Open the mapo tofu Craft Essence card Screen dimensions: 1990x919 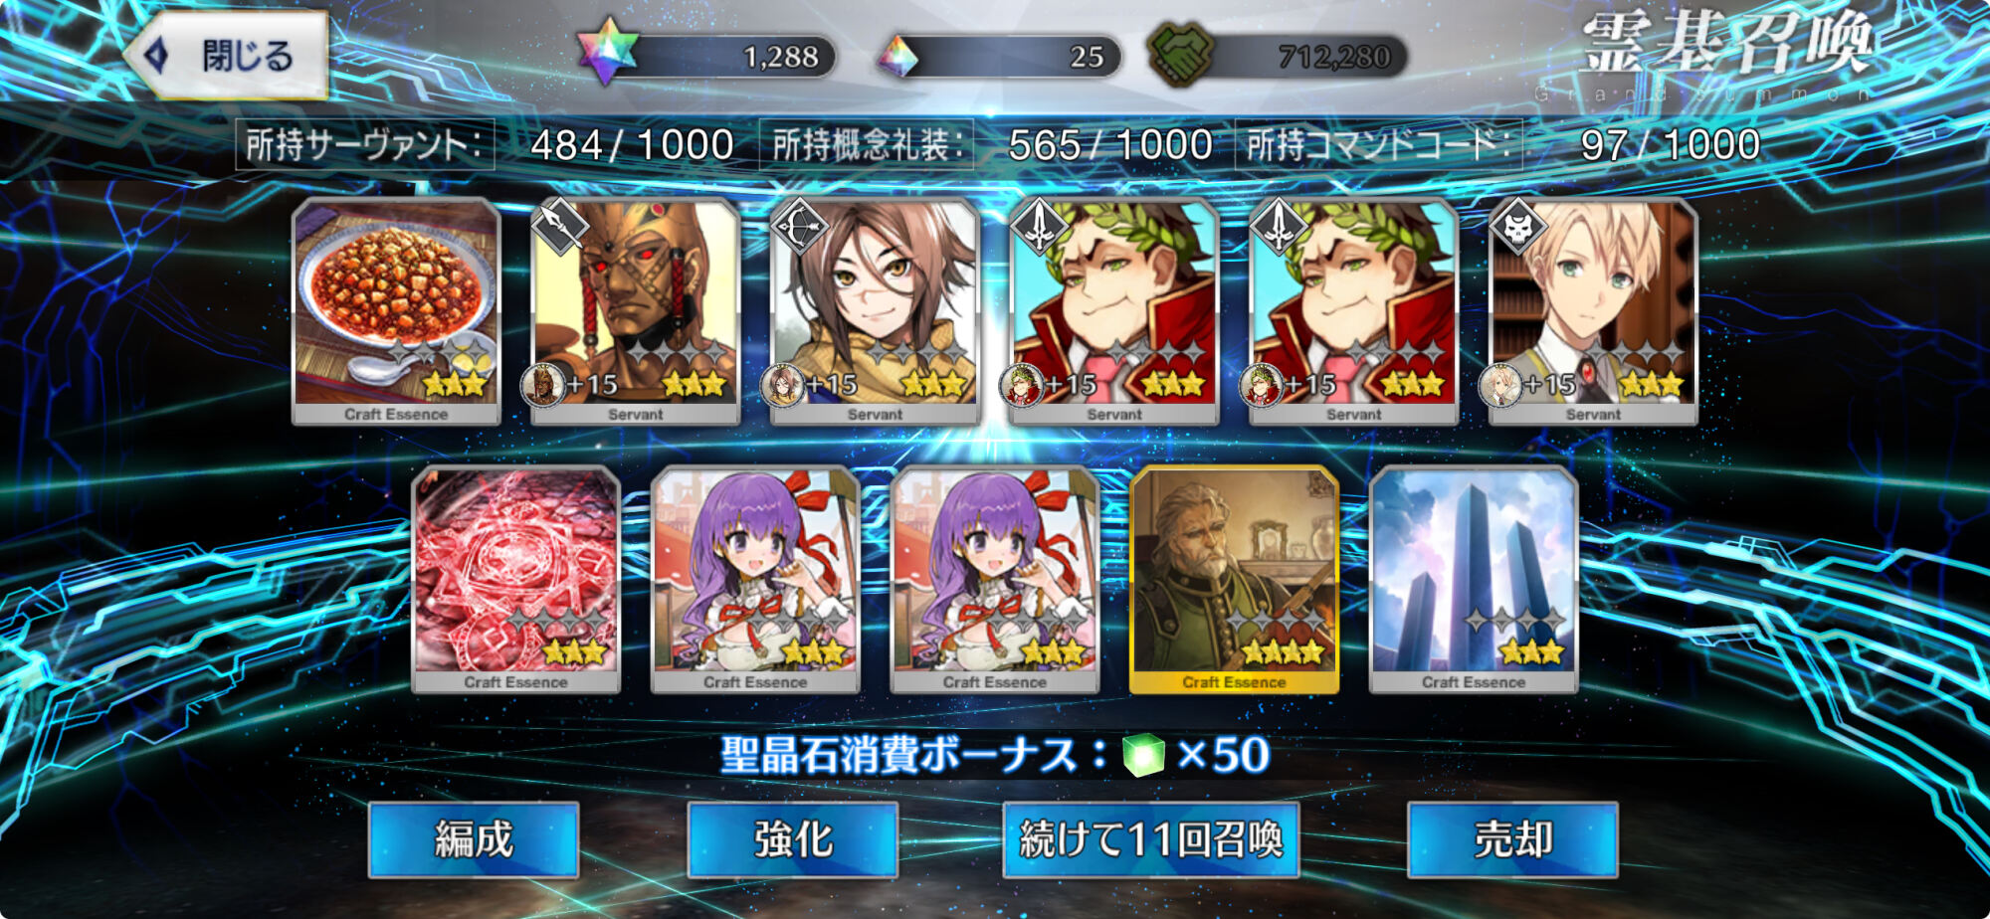(x=396, y=311)
